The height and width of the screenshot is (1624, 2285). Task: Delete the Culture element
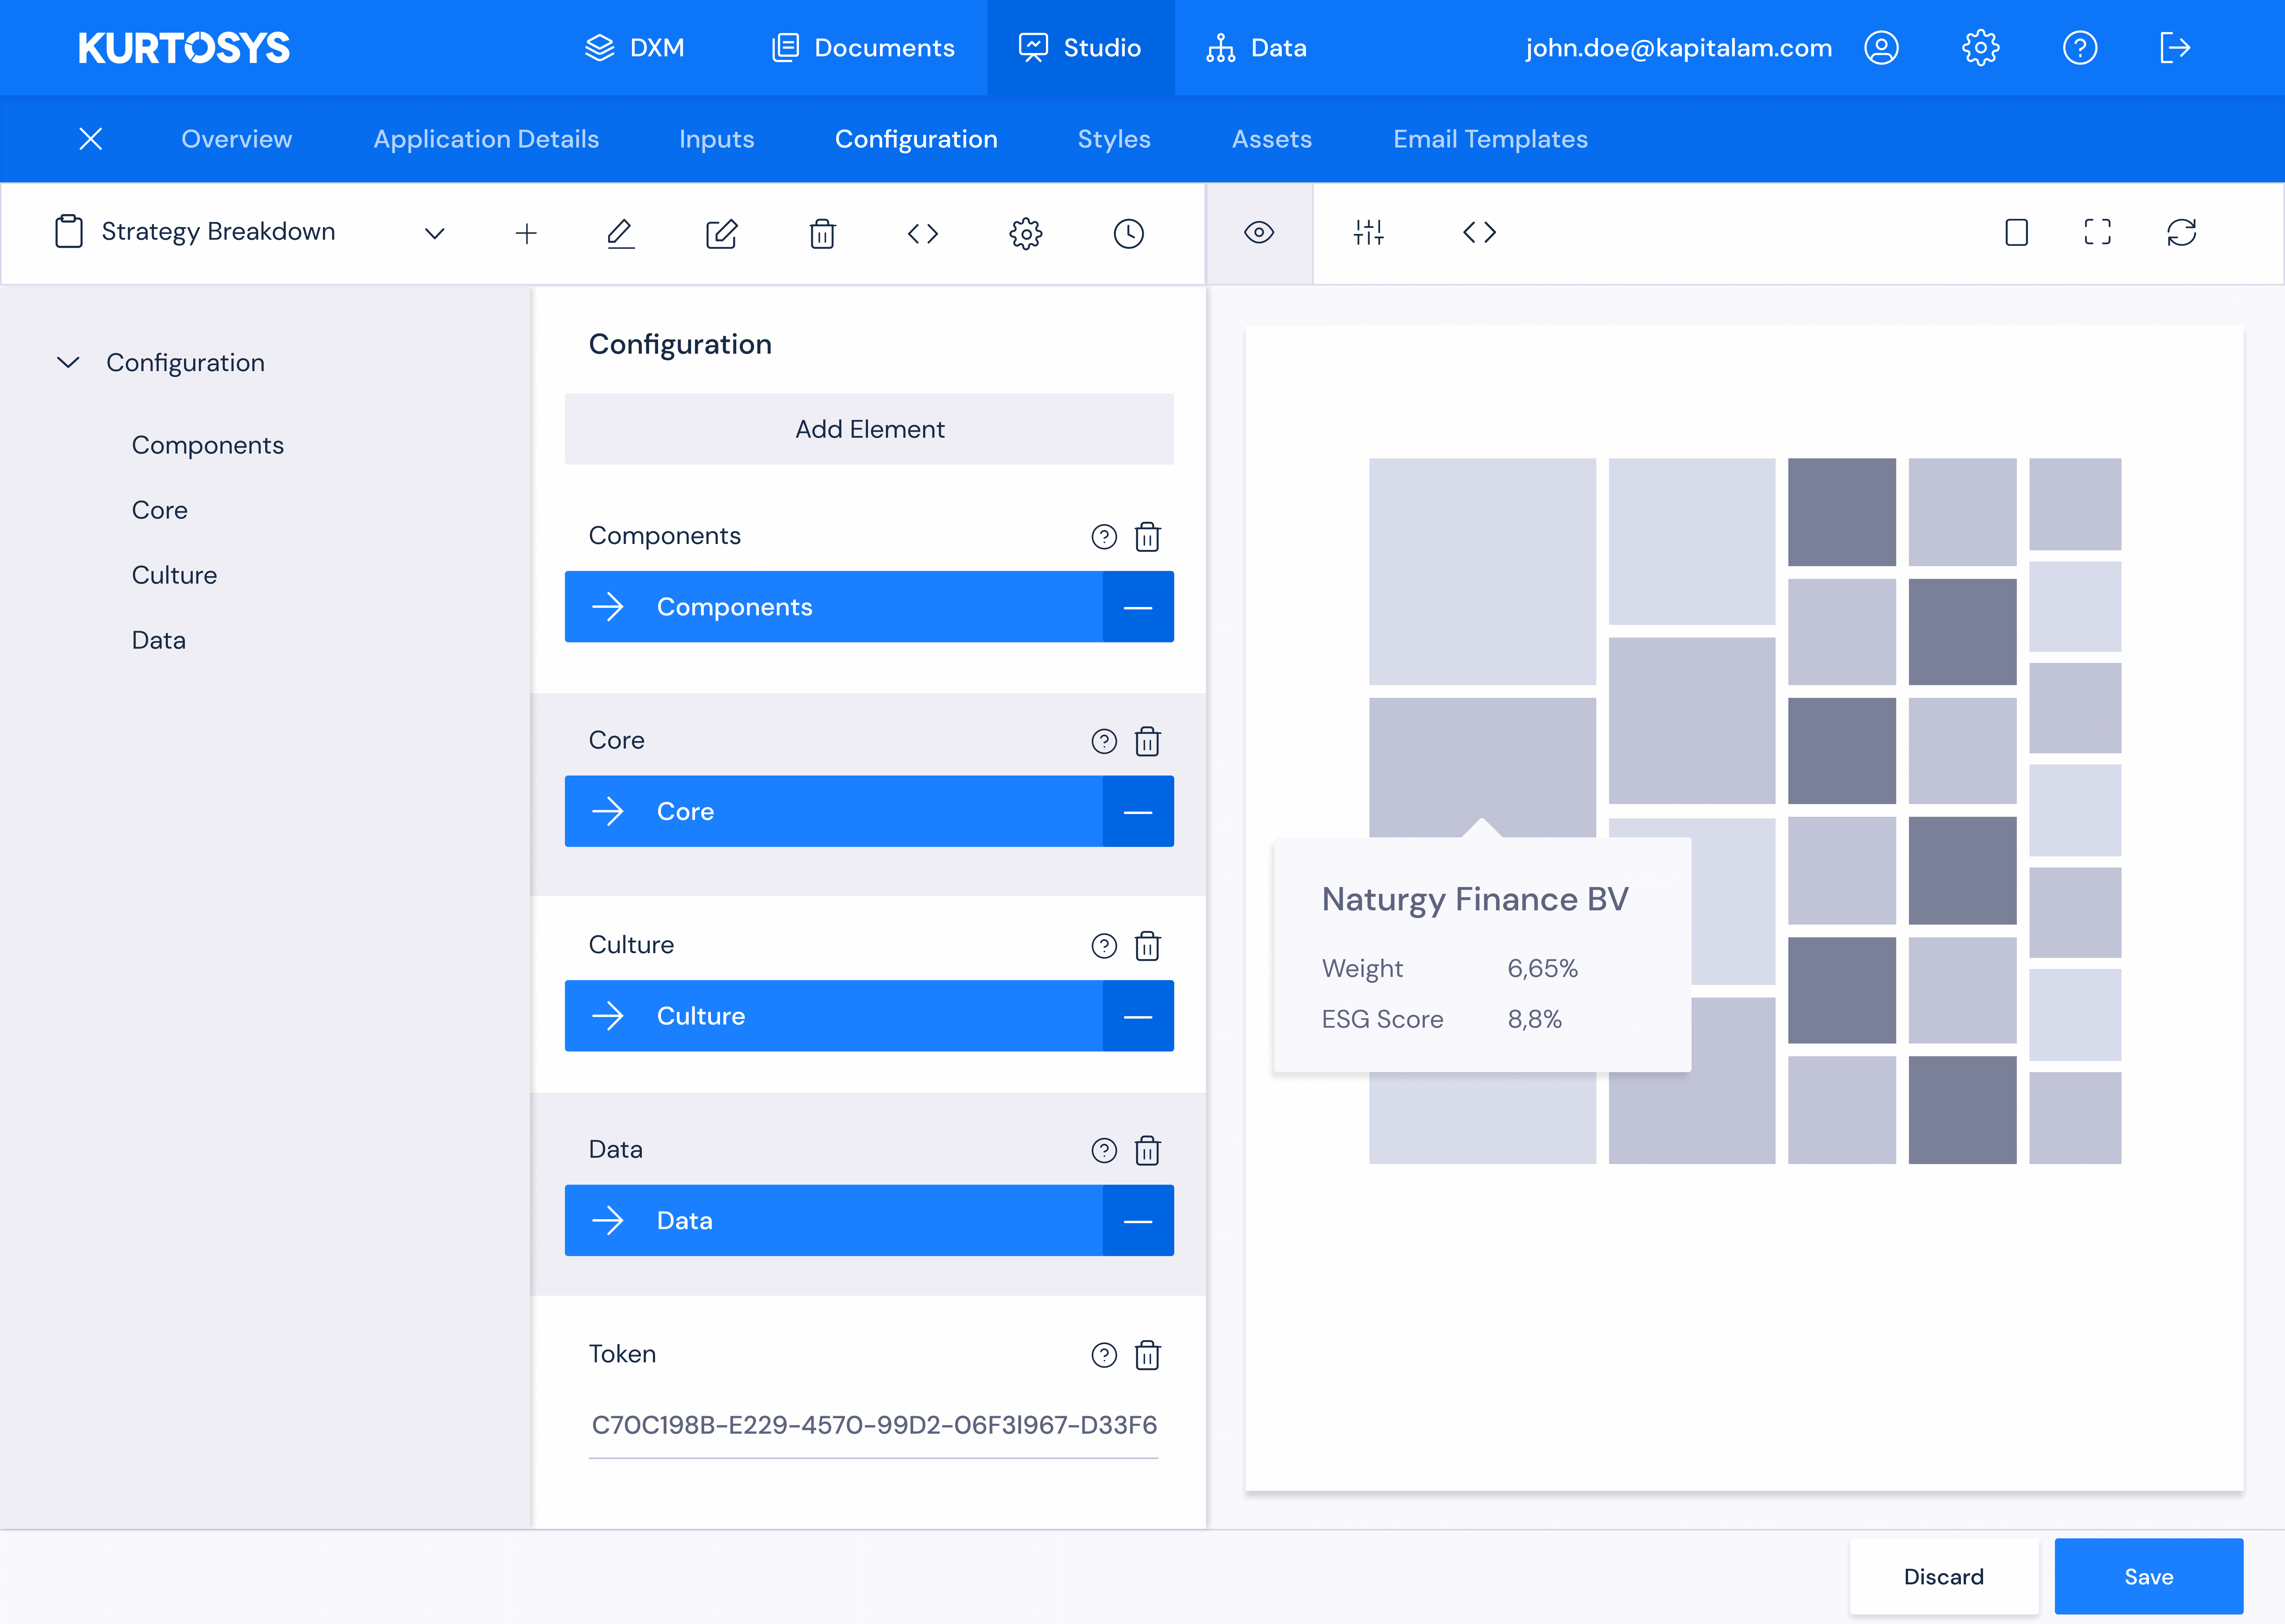coord(1148,946)
